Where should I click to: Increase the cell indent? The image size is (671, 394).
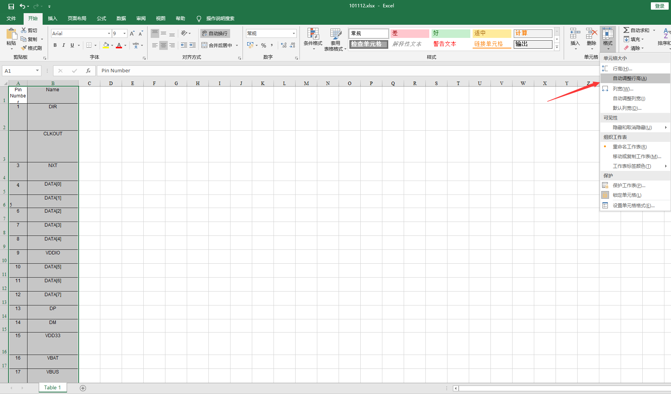click(193, 45)
